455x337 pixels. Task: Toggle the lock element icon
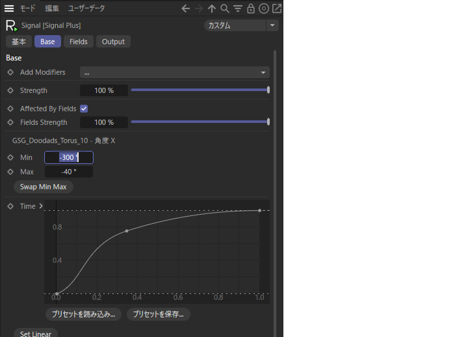pos(251,8)
